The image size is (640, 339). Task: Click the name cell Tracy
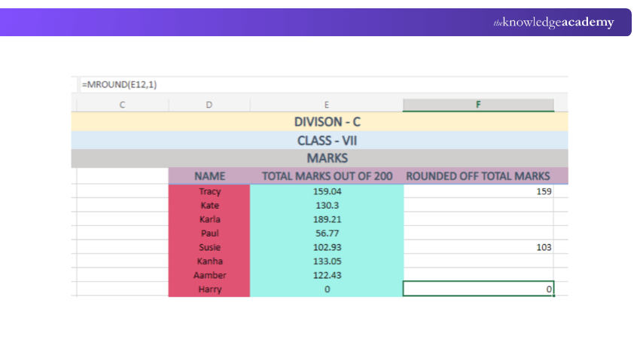coord(209,191)
